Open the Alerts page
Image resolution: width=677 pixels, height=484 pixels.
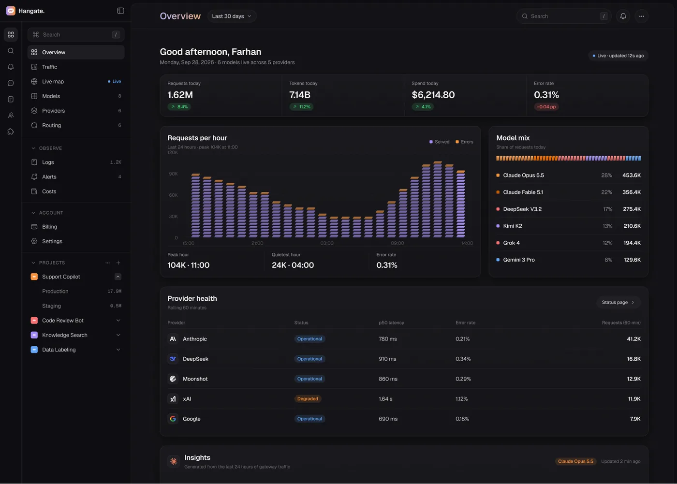point(76,177)
